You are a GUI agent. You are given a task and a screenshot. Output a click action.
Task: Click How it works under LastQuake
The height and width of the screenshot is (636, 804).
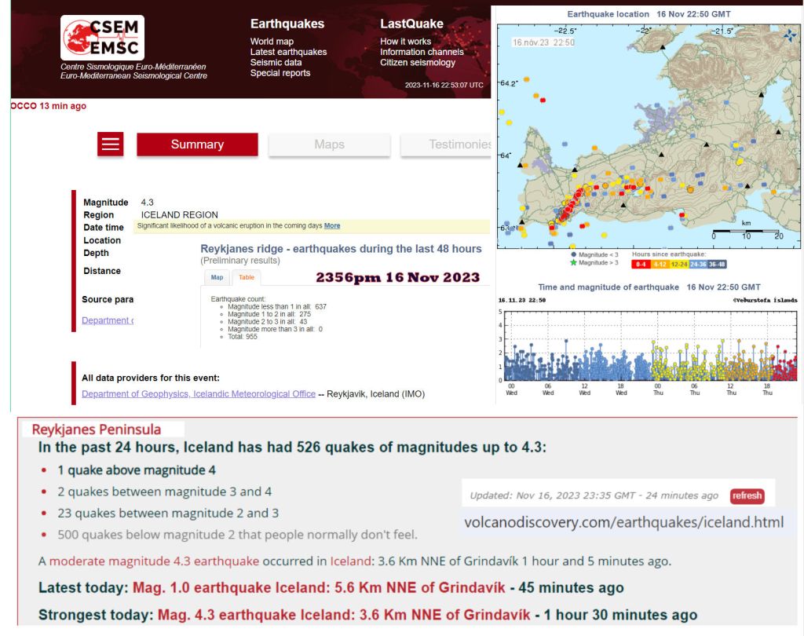[405, 42]
